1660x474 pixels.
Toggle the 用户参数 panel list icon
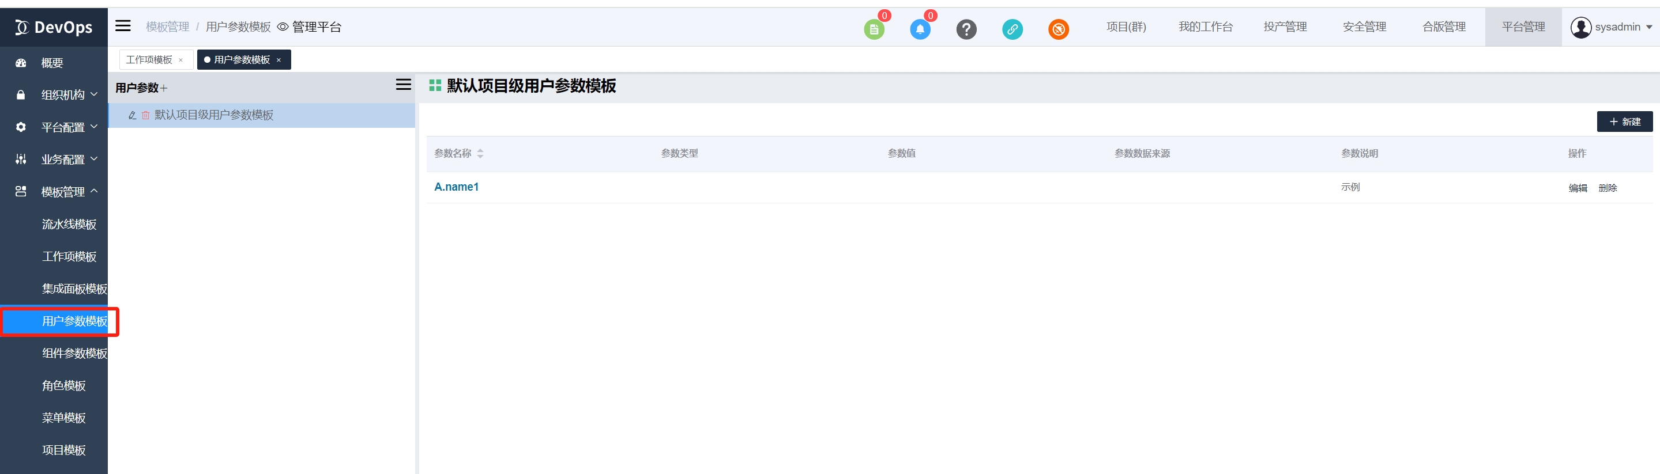pyautogui.click(x=404, y=84)
